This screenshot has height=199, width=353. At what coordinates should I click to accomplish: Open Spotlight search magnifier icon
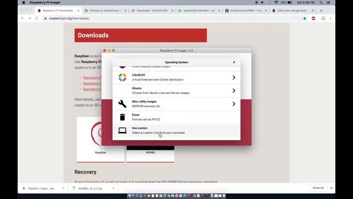[x=321, y=2]
